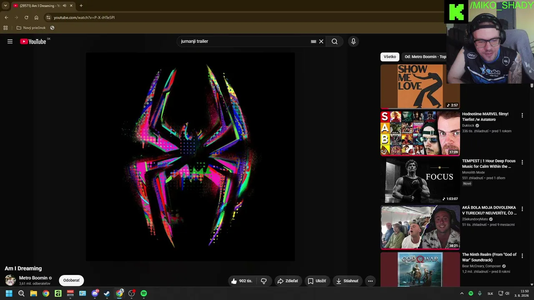Open File Explorer from the taskbar

click(x=33, y=293)
